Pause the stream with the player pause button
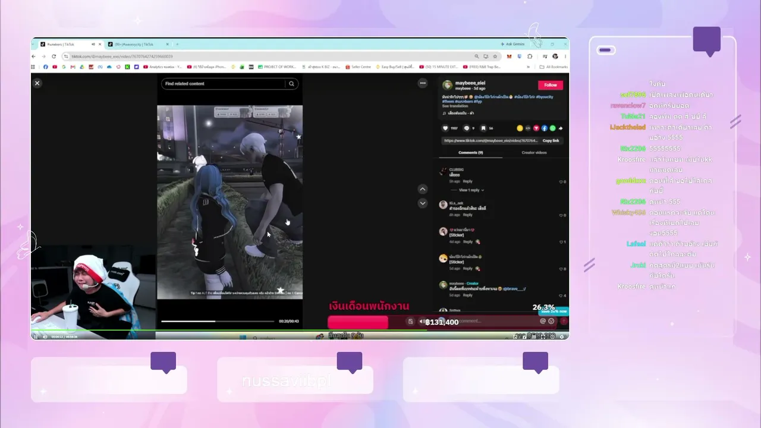 click(x=36, y=336)
